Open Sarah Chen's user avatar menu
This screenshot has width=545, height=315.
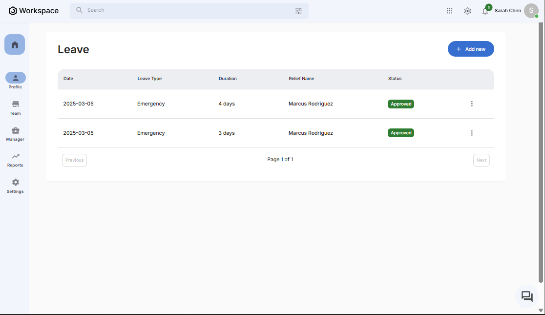coord(531,11)
